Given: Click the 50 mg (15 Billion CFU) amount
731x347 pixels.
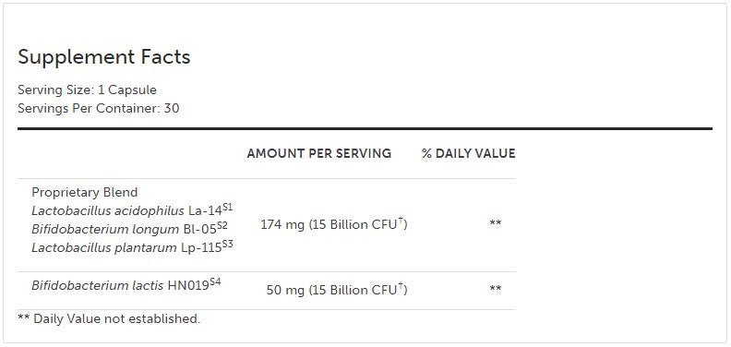Looking at the screenshot, I should (337, 290).
